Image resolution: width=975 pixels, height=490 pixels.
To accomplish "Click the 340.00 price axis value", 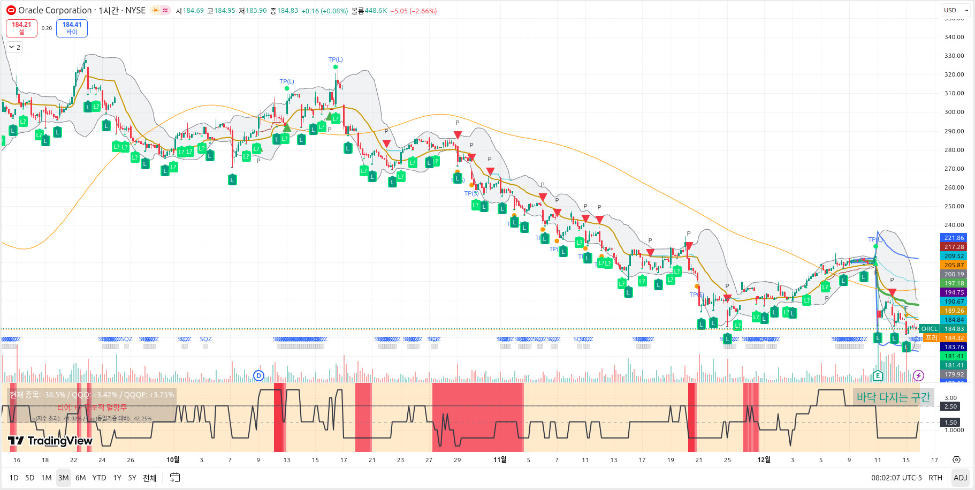I will [x=954, y=37].
